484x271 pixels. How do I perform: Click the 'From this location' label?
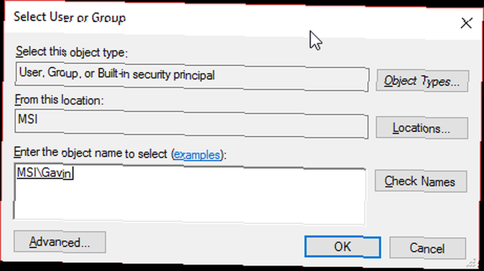[59, 100]
